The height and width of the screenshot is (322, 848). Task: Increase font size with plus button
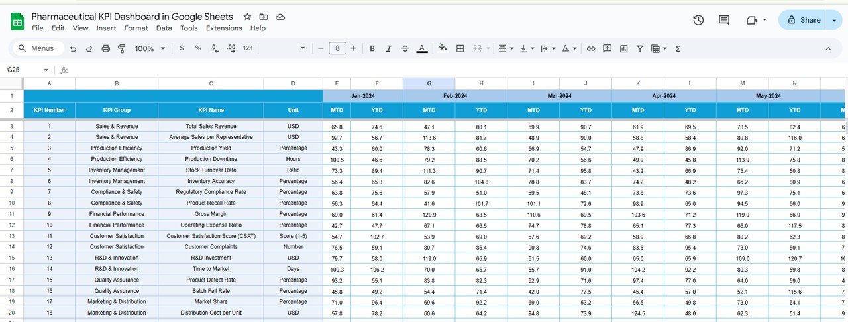[354, 48]
